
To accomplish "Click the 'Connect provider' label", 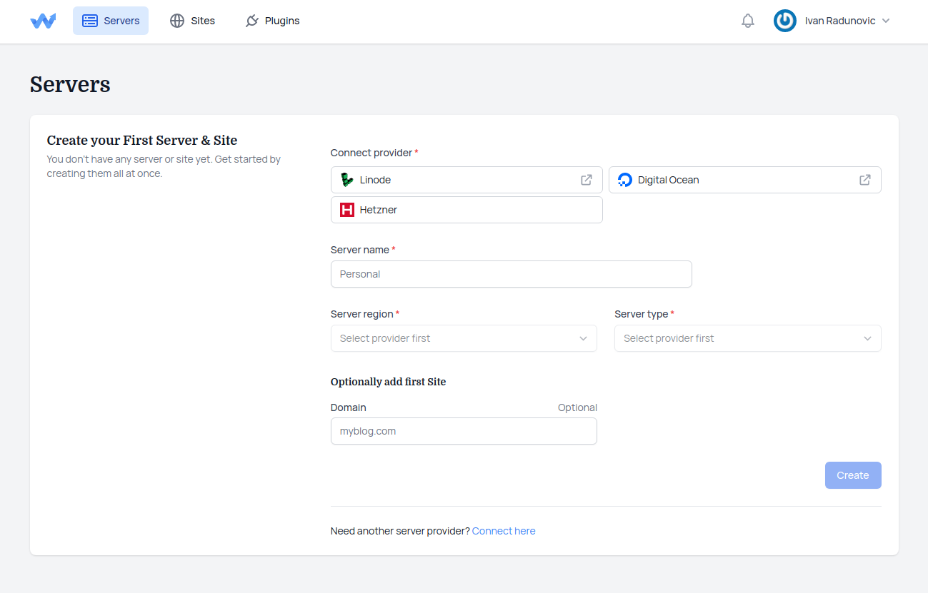I will (371, 153).
